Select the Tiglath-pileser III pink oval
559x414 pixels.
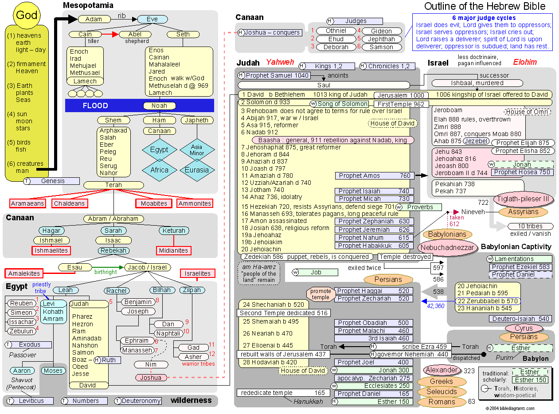click(x=524, y=199)
